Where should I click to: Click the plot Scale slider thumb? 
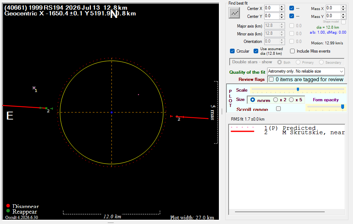pyautogui.click(x=298, y=89)
